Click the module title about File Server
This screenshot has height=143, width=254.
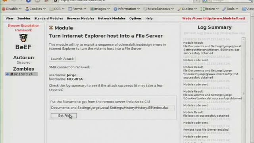click(106, 36)
